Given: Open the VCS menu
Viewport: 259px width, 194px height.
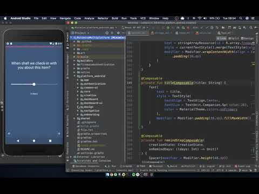Looking at the screenshot, I should [x=143, y=18].
